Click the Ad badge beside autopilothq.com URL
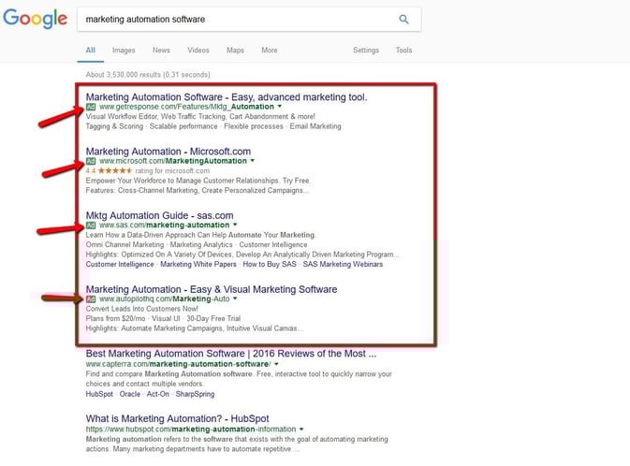 click(91, 299)
